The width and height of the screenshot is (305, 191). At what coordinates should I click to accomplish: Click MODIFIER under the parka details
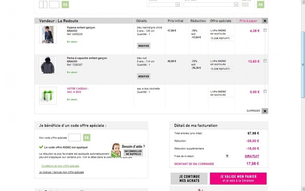tap(143, 76)
